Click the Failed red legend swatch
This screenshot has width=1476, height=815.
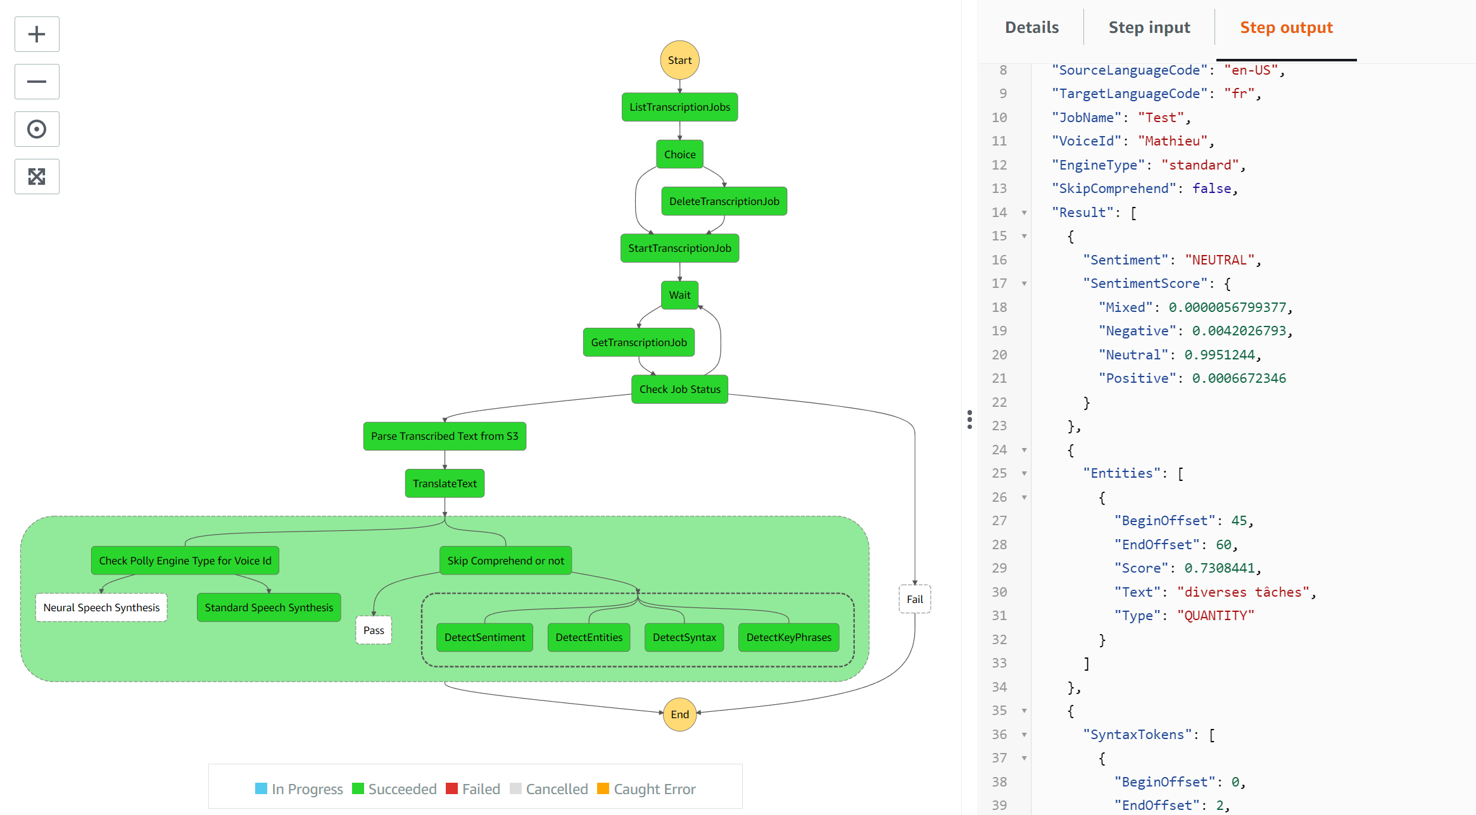coord(451,788)
